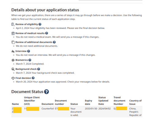Image resolution: width=156 pixels, height=123 pixels.
Task: Click the medical results clipboard icon
Action: [13, 33]
